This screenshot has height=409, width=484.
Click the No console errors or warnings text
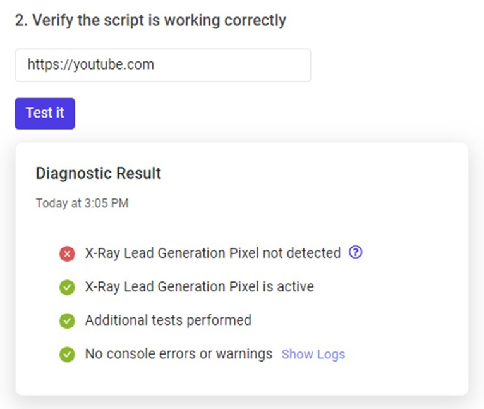click(x=178, y=354)
